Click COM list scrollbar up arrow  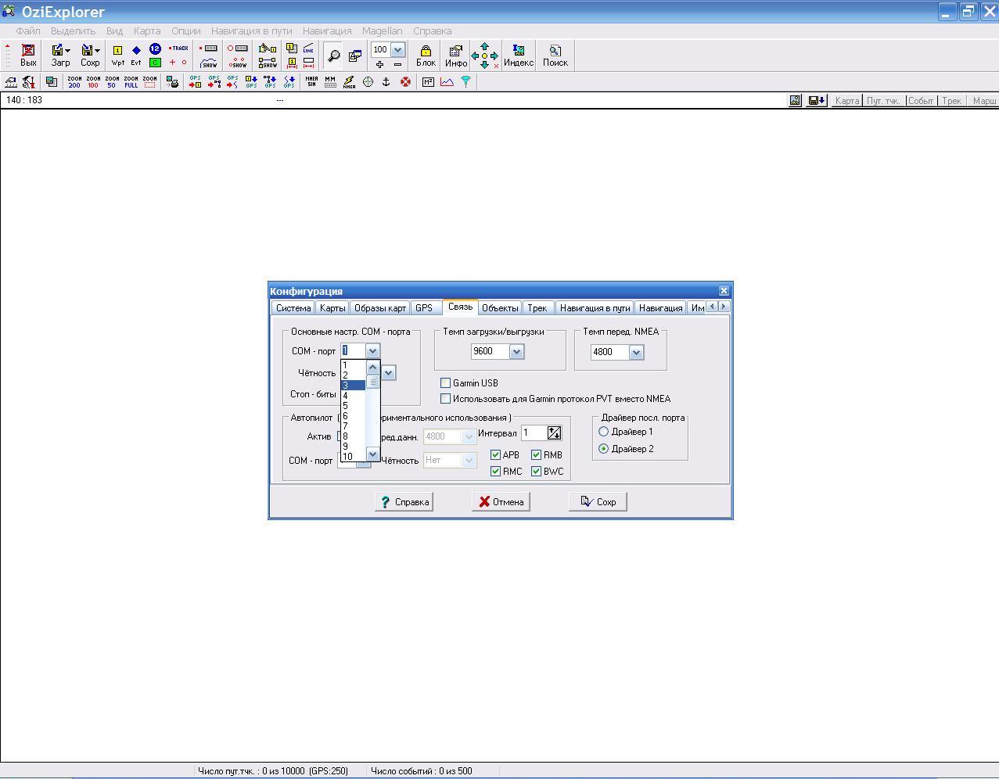click(x=372, y=367)
